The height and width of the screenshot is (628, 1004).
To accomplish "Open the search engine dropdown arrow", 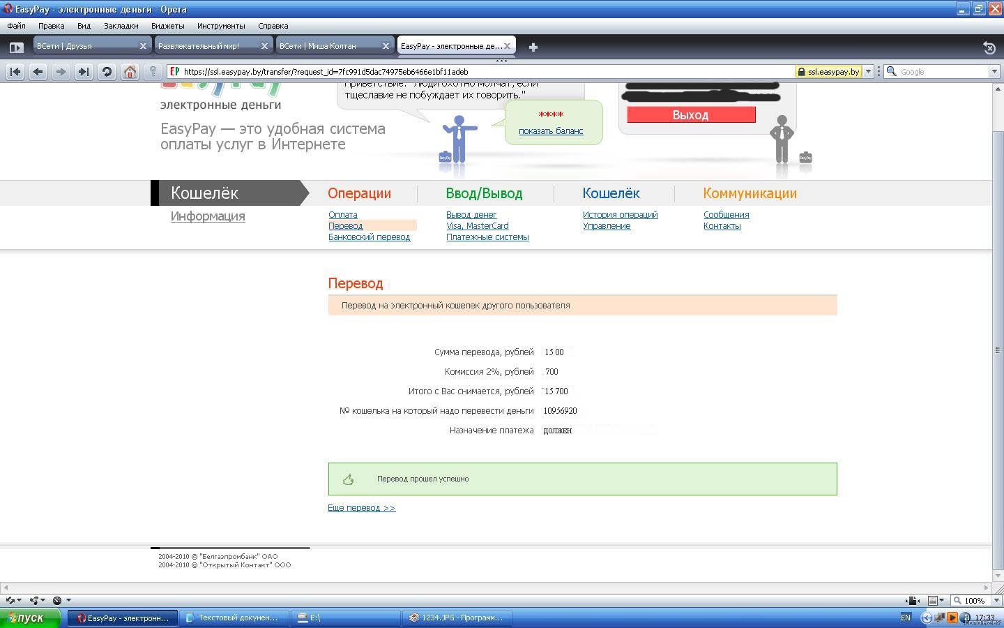I will (994, 72).
